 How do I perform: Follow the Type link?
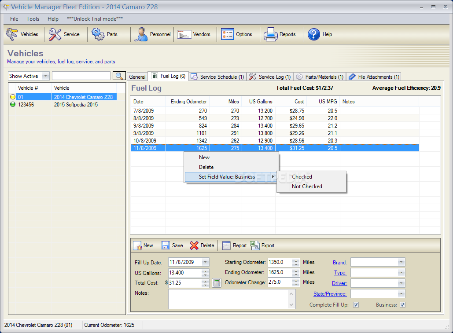pos(340,273)
